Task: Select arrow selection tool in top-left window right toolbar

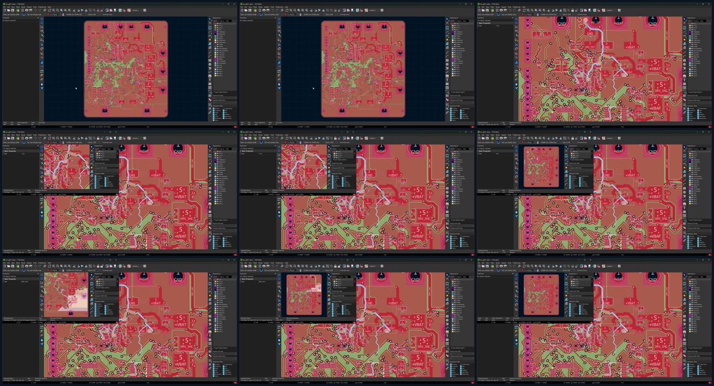Action: click(x=210, y=19)
